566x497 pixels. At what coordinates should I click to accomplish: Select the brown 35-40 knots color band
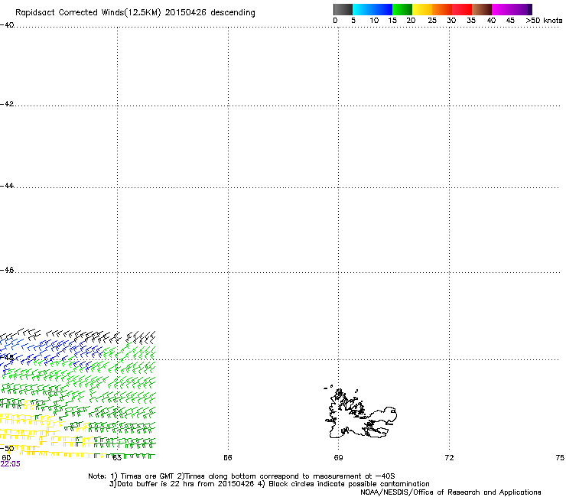(x=482, y=9)
